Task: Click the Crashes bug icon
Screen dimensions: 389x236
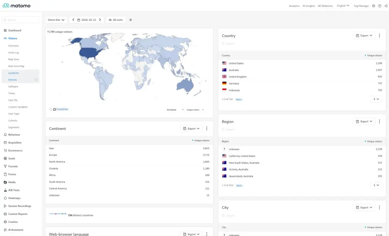Action: [x=5, y=222]
